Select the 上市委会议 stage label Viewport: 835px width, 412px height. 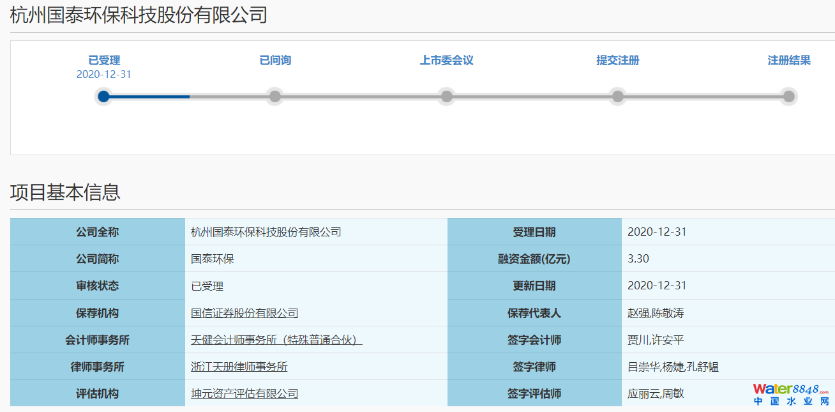(x=446, y=61)
